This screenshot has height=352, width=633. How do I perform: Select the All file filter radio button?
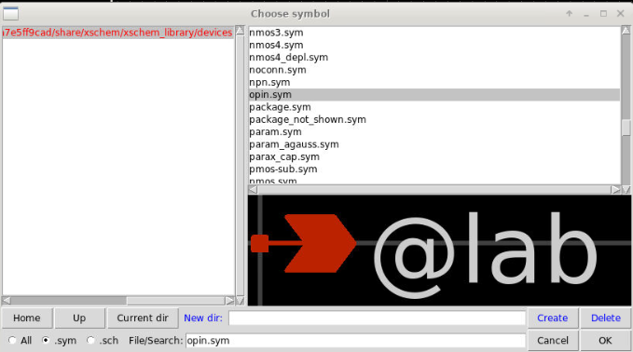point(12,341)
